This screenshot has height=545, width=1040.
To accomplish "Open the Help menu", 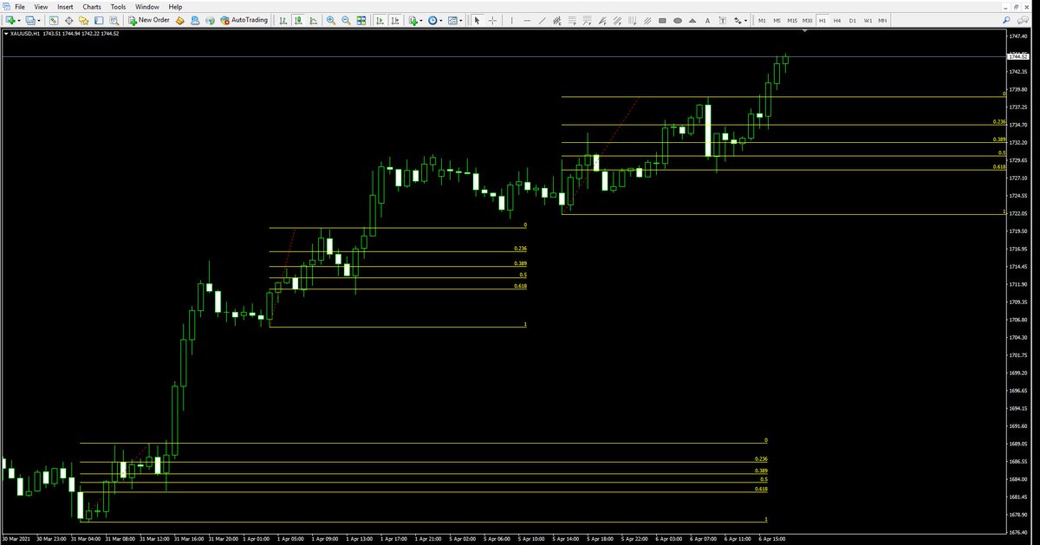I will tap(175, 7).
